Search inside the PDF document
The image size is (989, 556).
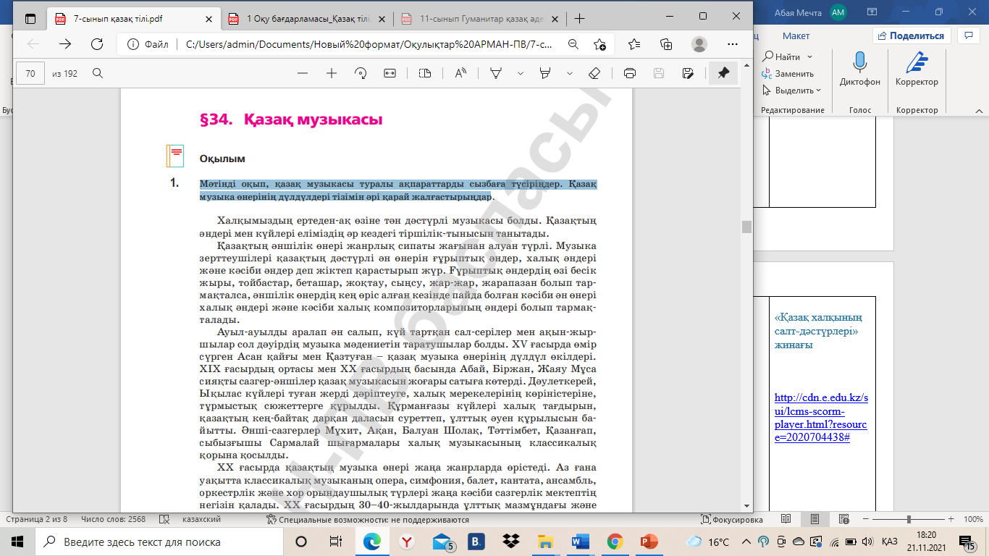tap(97, 73)
